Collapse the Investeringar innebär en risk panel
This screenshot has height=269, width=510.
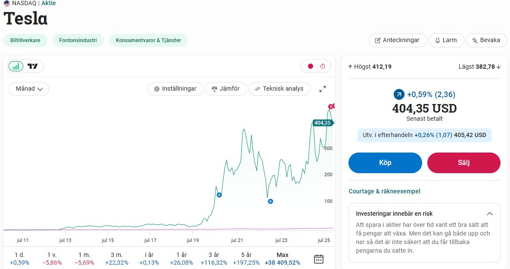(489, 214)
